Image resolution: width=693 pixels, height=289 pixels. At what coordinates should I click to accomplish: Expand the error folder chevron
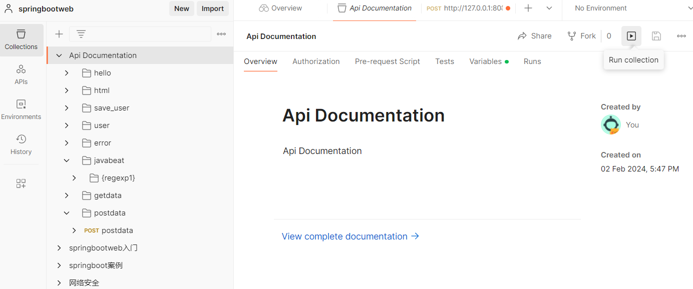tap(67, 143)
